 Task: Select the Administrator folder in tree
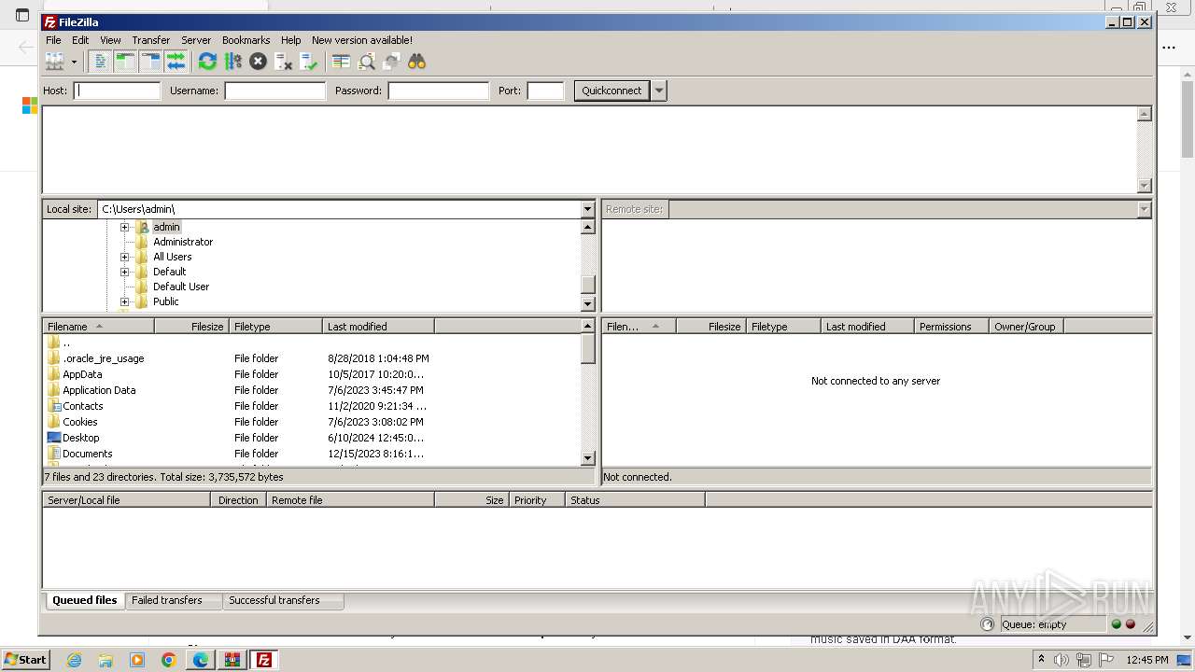click(183, 242)
